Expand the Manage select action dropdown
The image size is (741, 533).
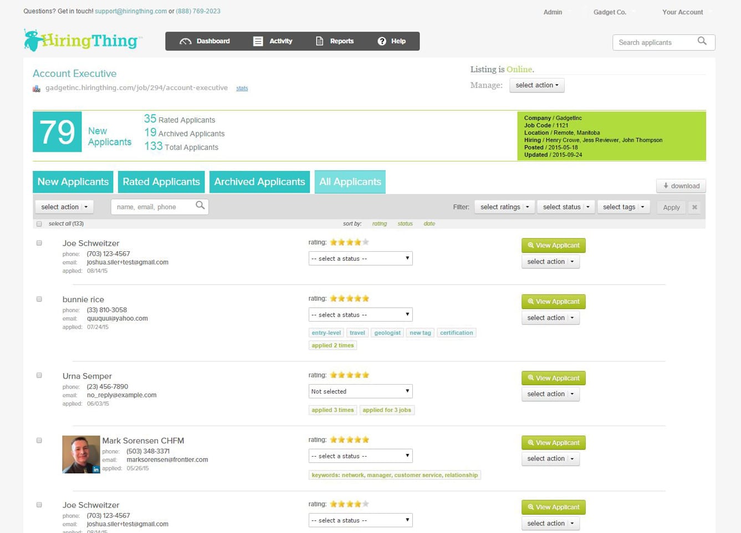(536, 85)
